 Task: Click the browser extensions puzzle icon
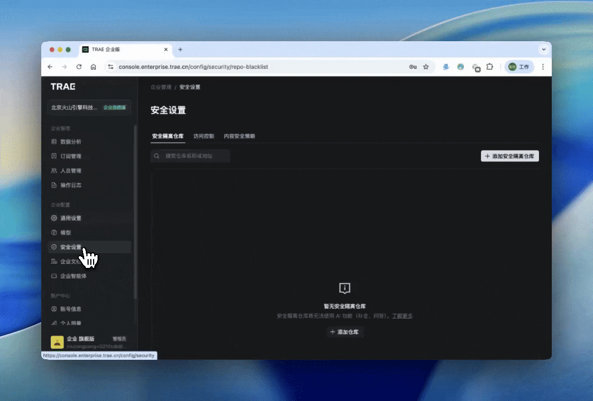tap(489, 67)
